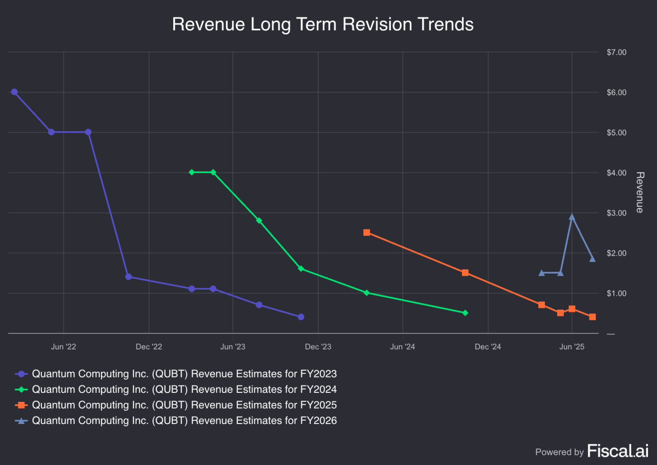
Task: Select the Jun '22 x-axis label
Action: pyautogui.click(x=63, y=347)
